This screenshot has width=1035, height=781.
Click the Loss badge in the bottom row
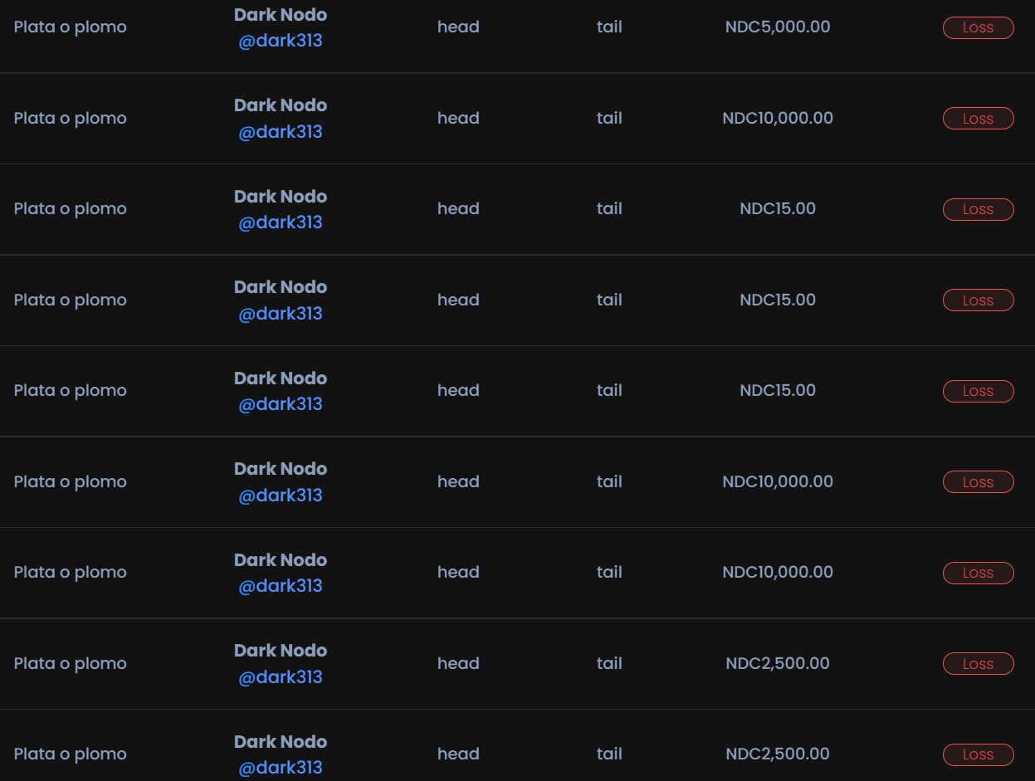click(978, 754)
